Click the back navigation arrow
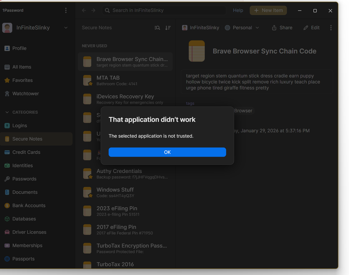 84,10
